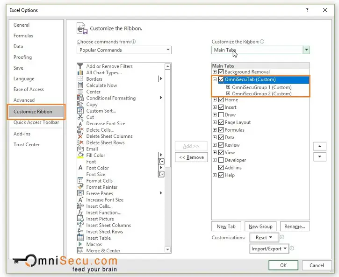Screen dimensions: 339x277
Task: Click the Insert Function fx icon
Action: tap(80, 213)
